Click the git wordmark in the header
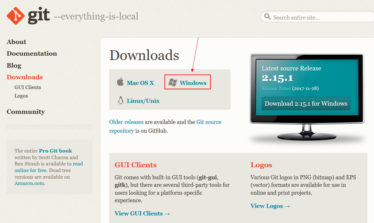The image size is (374, 223). (39, 16)
